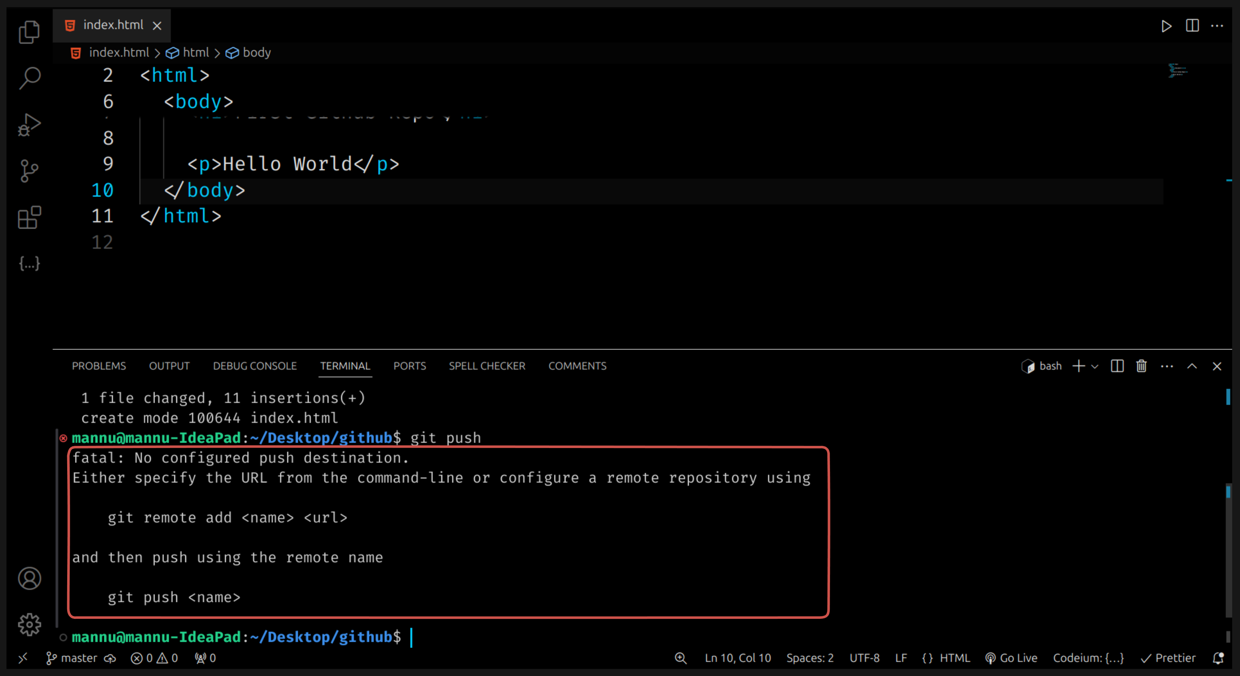Open the Explorer view in the activity bar
1240x676 pixels.
(29, 32)
